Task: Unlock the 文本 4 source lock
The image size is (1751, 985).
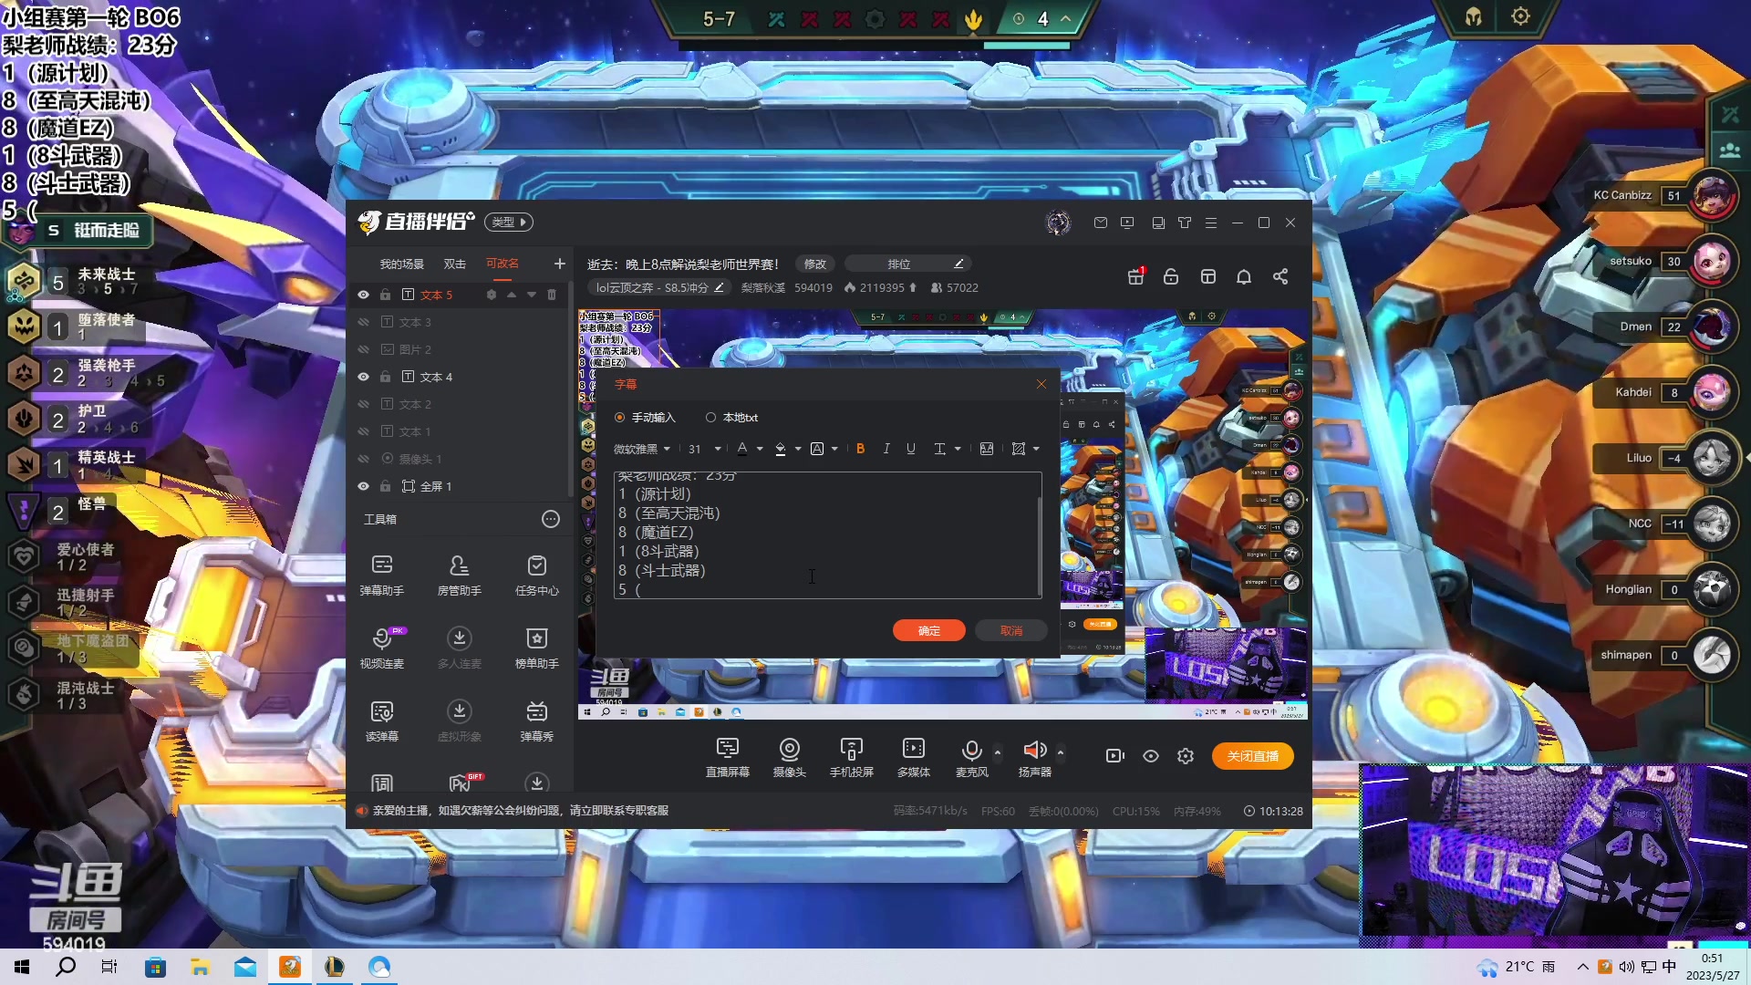Action: (385, 377)
